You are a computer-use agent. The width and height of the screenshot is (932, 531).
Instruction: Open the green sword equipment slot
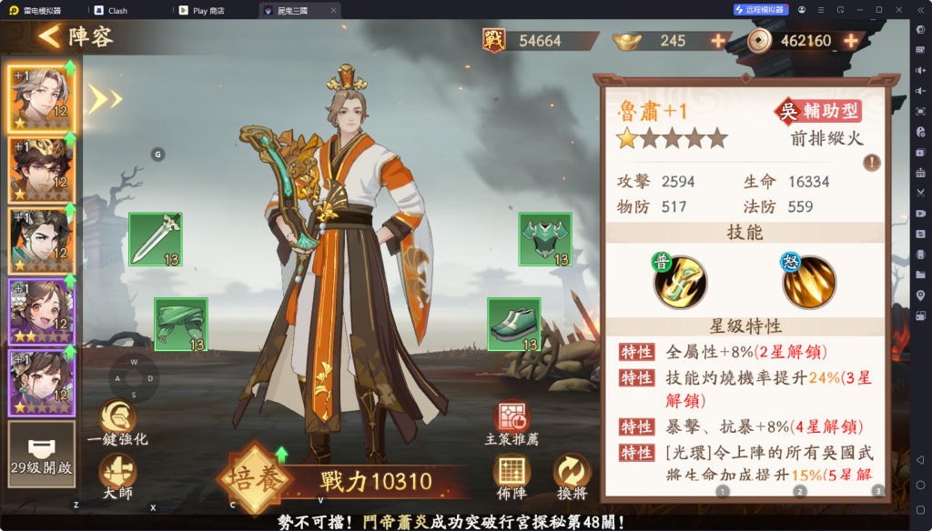pos(155,239)
